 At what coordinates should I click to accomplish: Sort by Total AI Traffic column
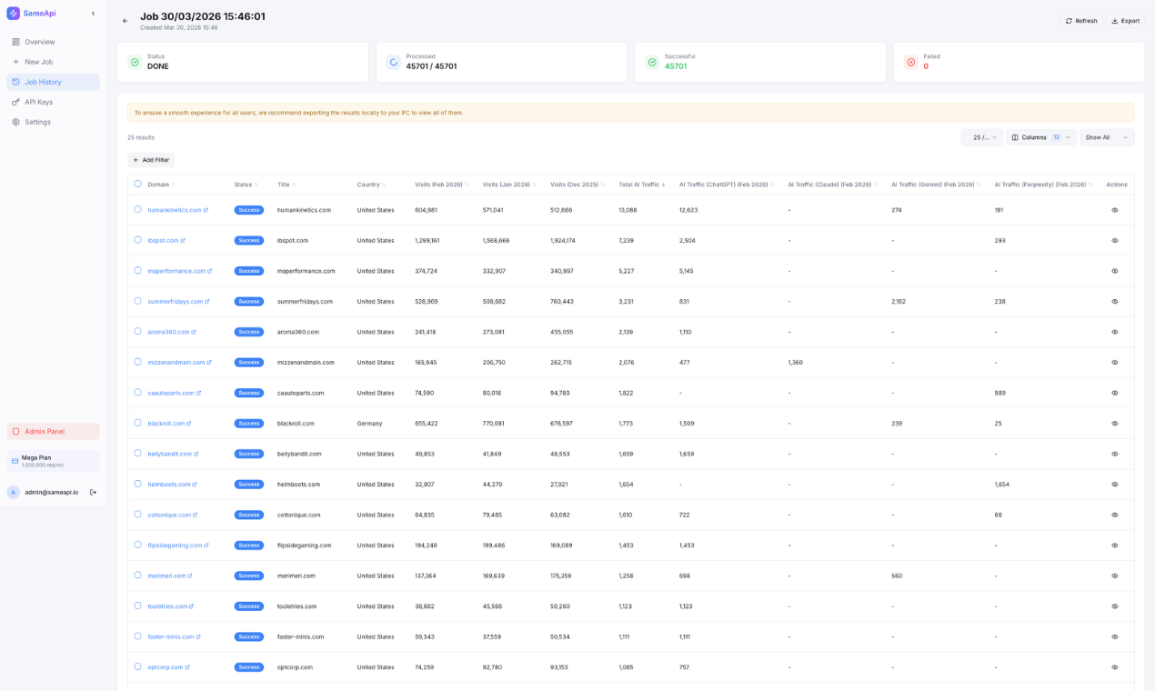click(x=642, y=185)
